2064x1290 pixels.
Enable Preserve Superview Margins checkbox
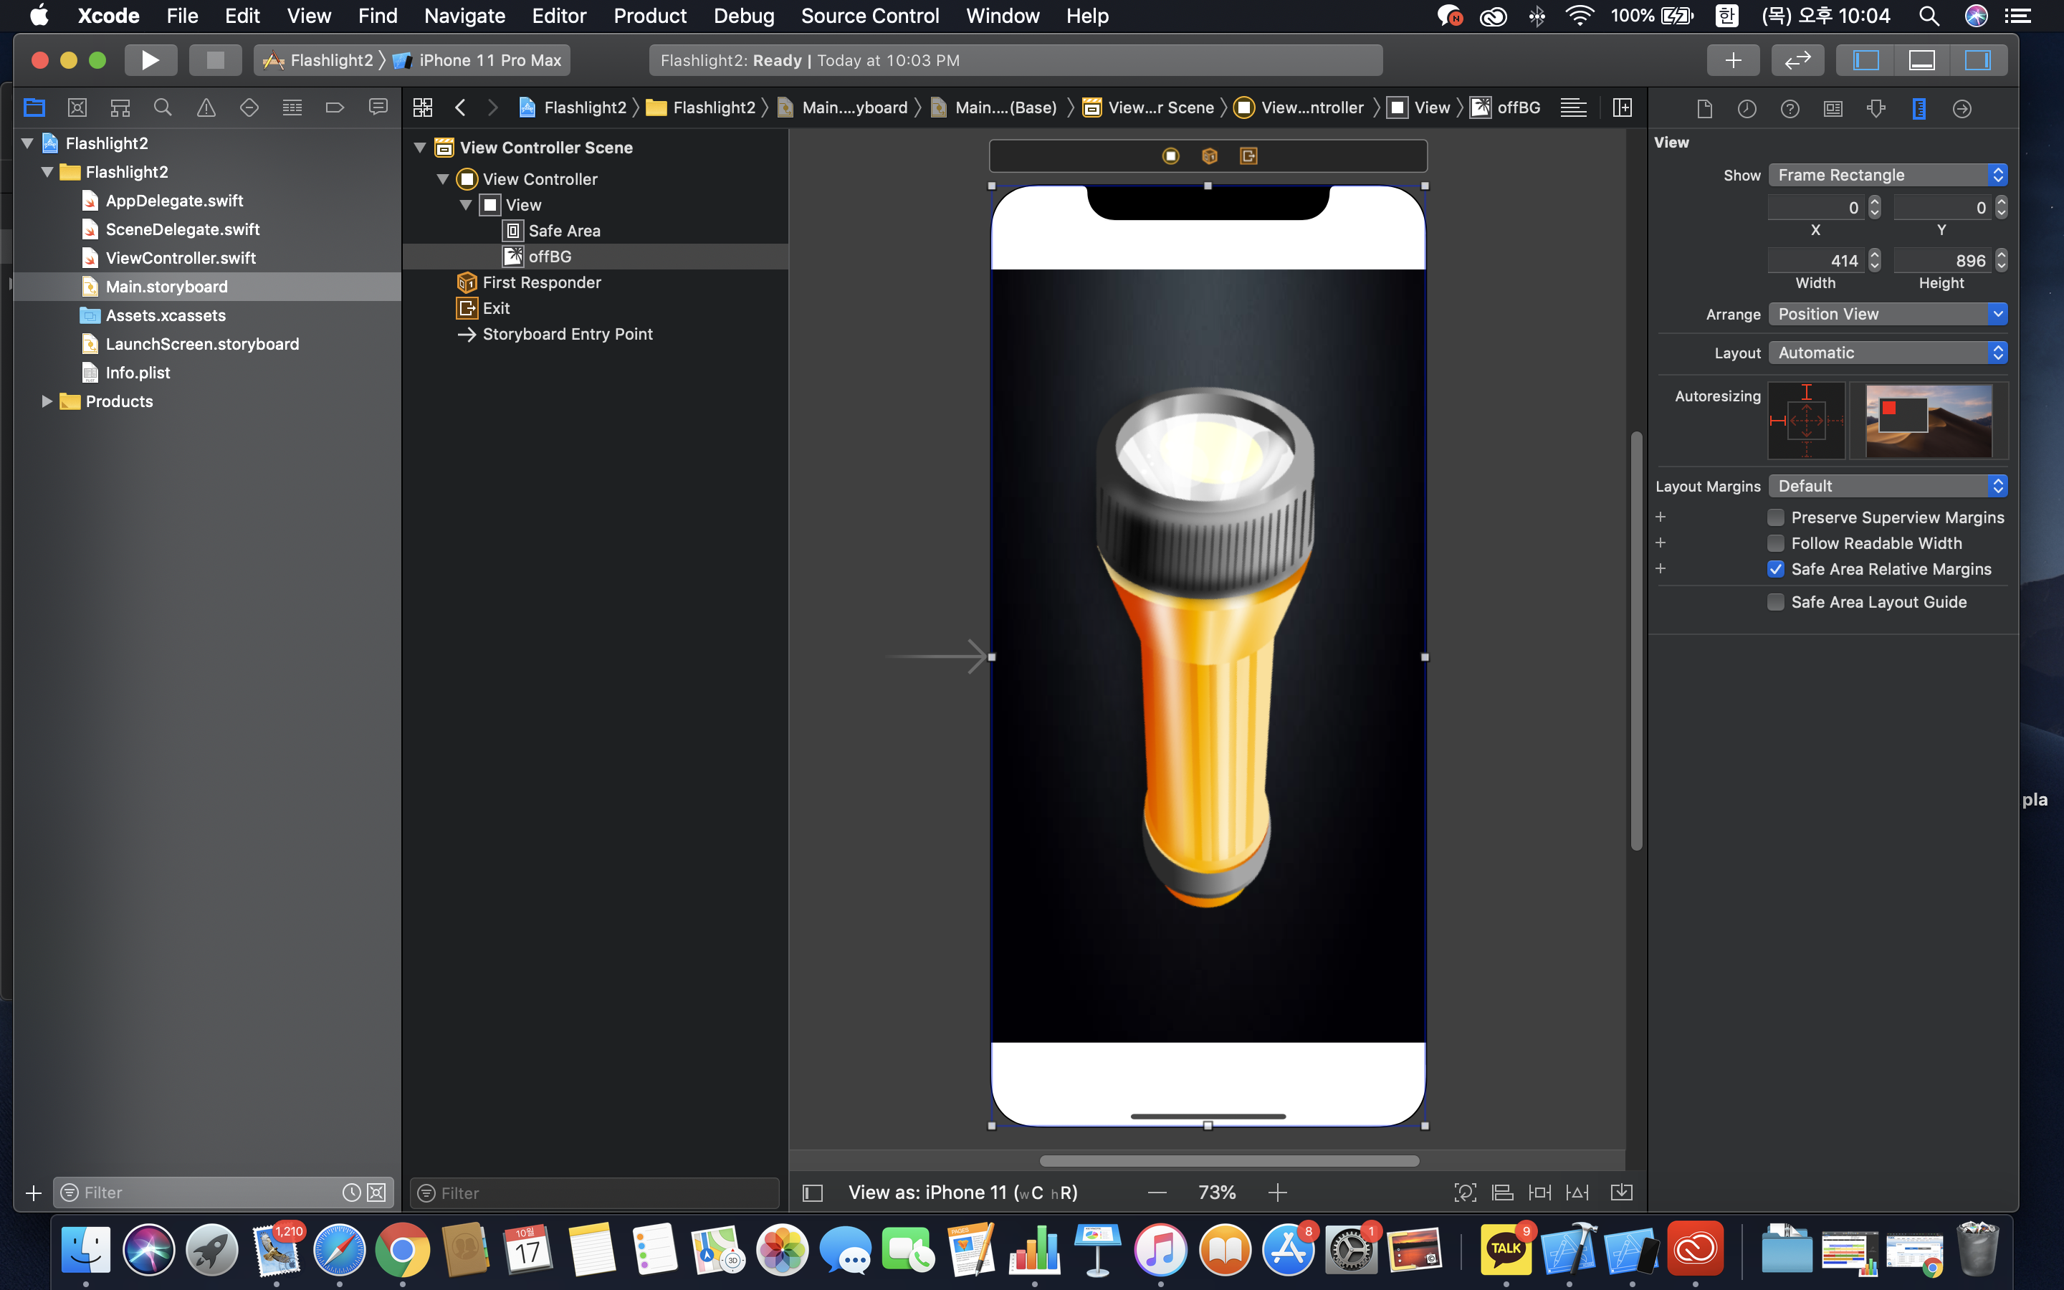tap(1776, 517)
